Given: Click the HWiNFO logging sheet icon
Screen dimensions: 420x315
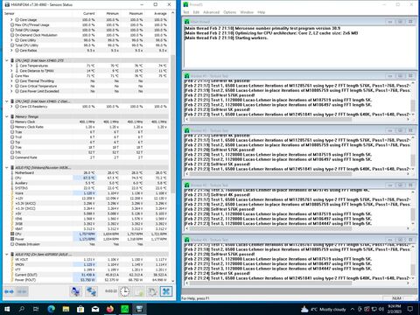Looking at the screenshot, I should click(x=138, y=291).
